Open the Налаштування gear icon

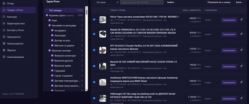tap(4, 44)
